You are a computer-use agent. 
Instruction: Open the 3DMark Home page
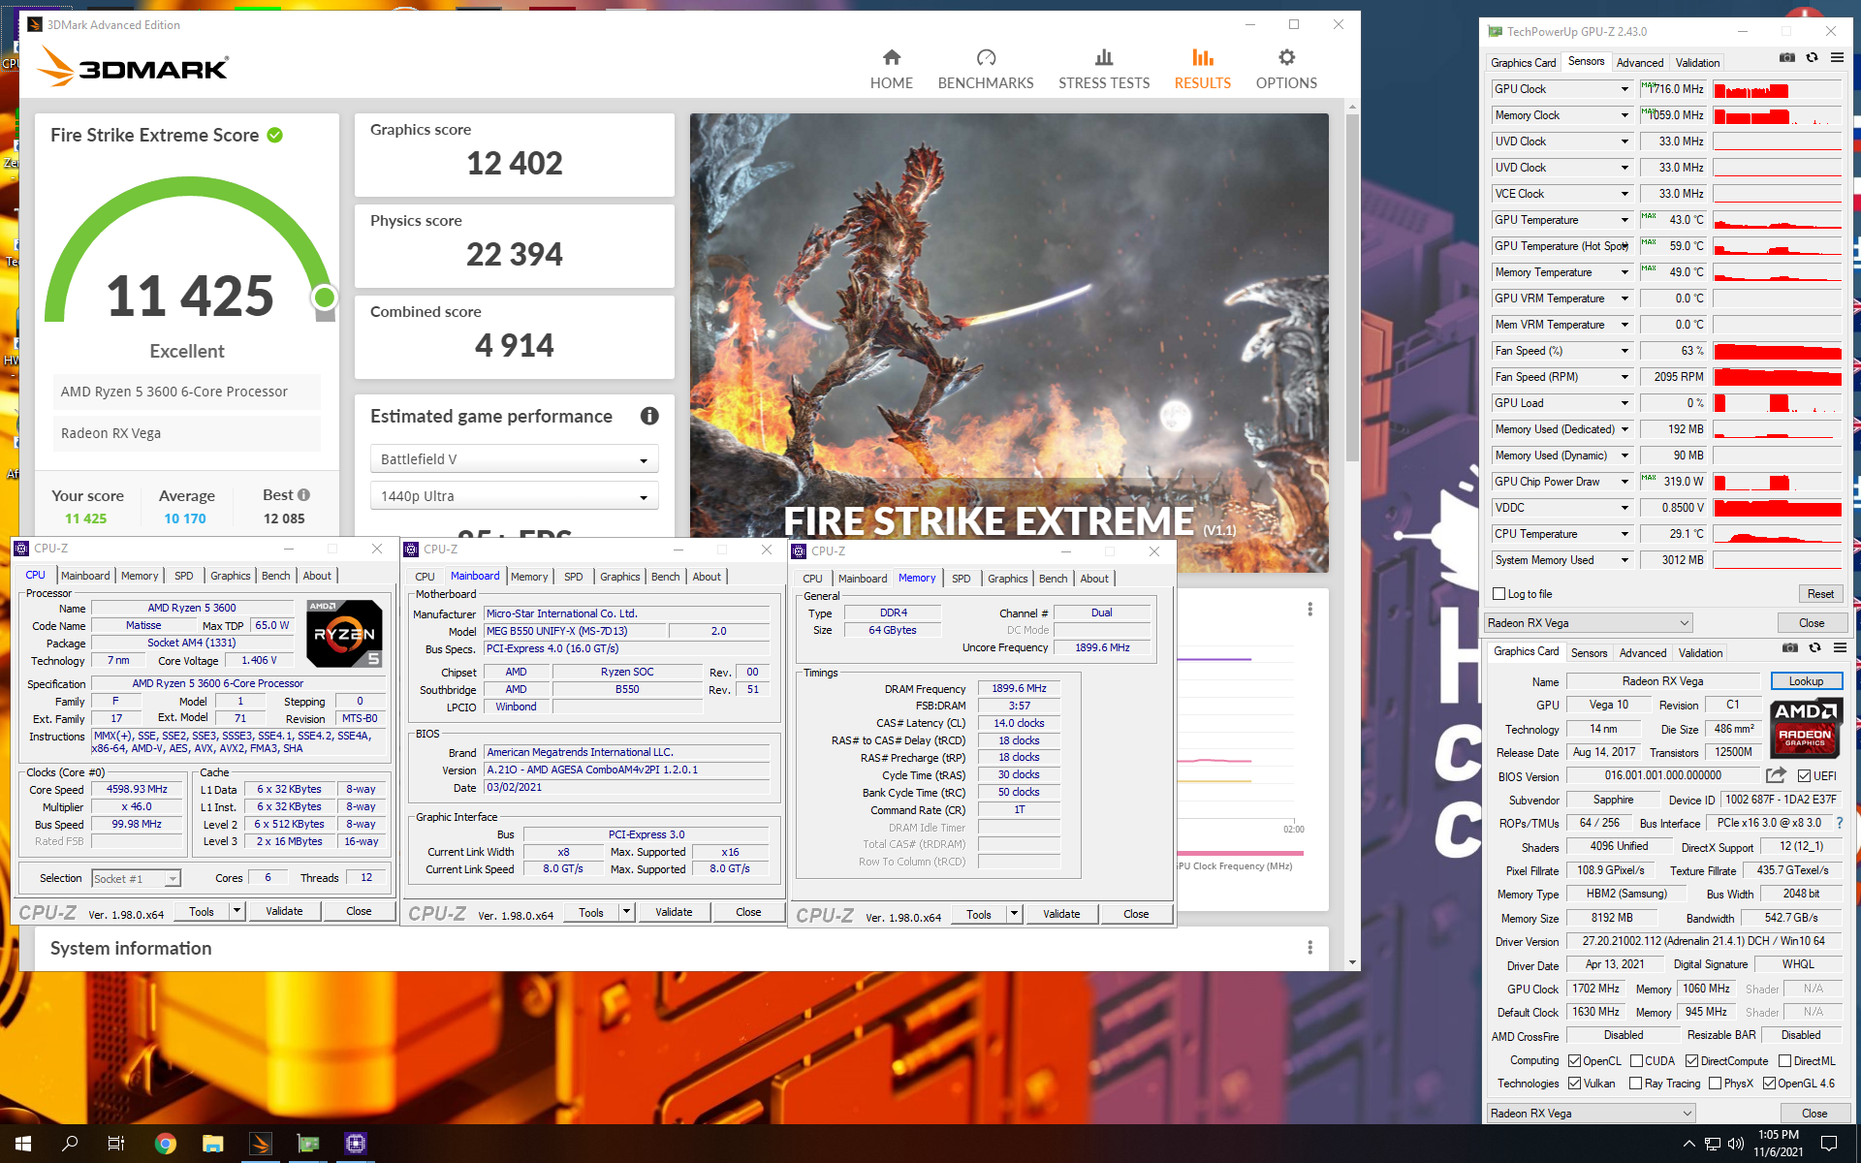point(891,69)
